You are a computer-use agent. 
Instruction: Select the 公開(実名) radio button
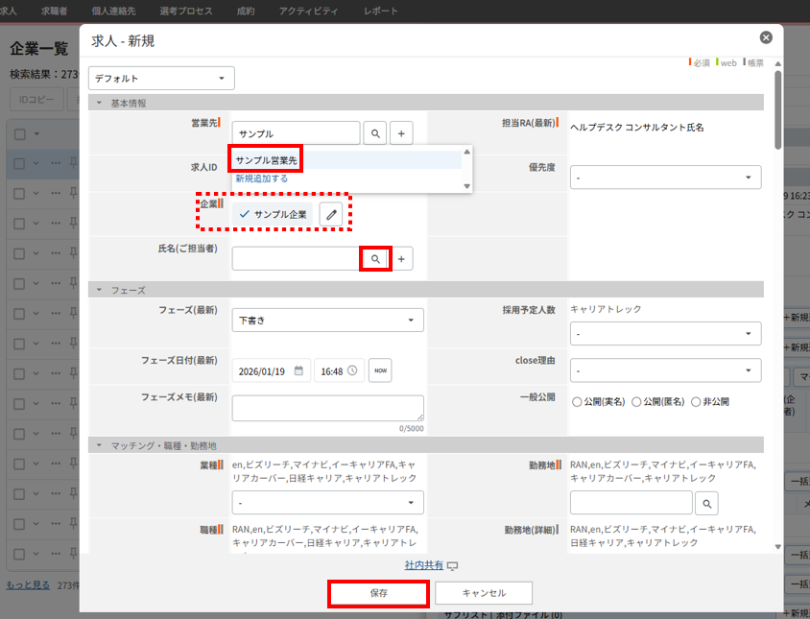(577, 401)
